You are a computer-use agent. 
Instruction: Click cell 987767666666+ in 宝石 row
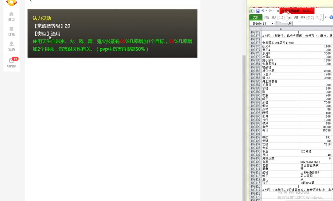(x=315, y=162)
